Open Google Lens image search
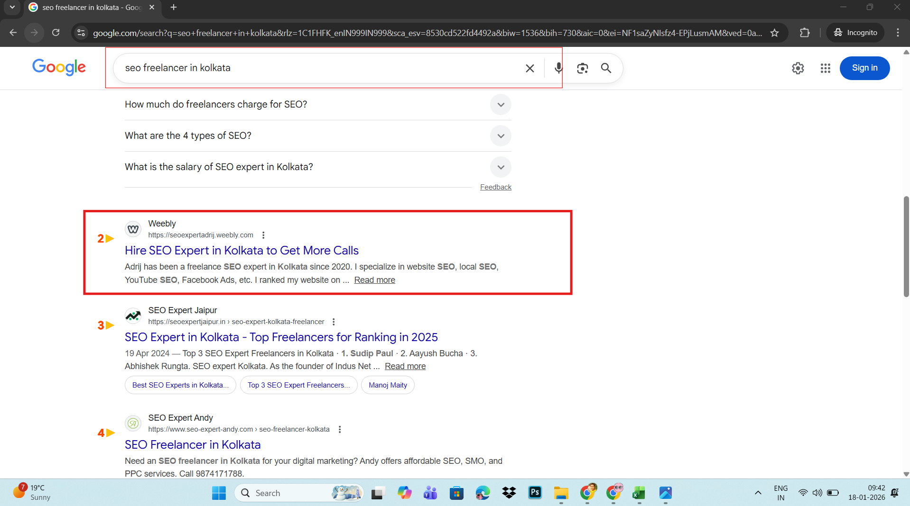 click(x=582, y=68)
